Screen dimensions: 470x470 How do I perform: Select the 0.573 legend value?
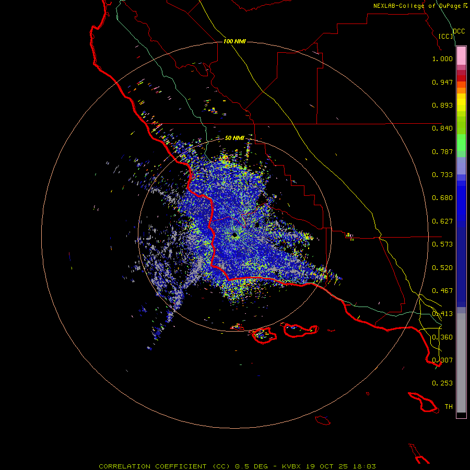[x=442, y=244]
